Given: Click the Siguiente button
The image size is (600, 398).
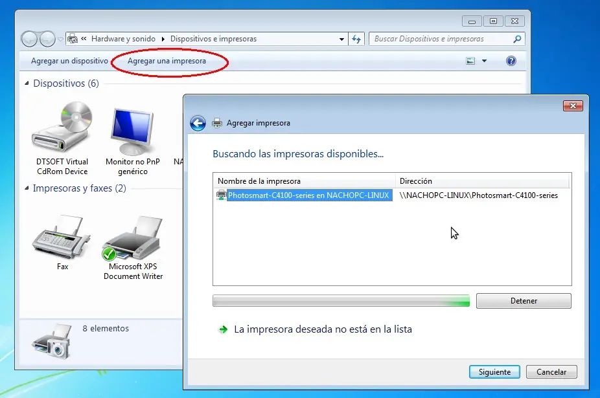Looking at the screenshot, I should [494, 372].
